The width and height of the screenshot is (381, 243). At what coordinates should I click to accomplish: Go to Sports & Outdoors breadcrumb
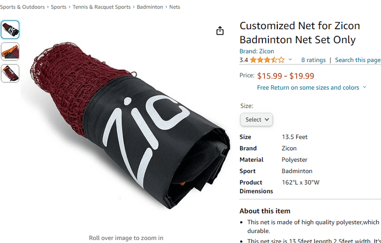pyautogui.click(x=22, y=7)
